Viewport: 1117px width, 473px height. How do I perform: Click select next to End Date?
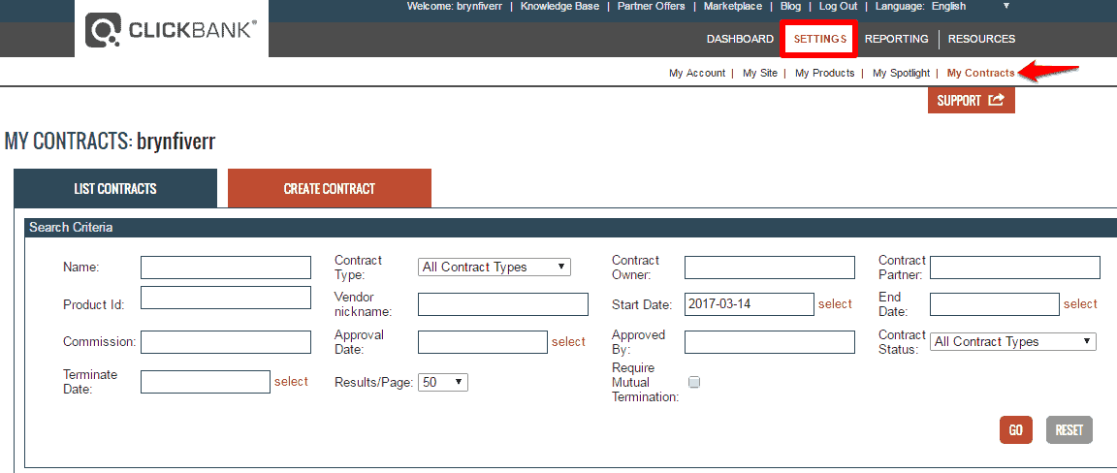1080,304
